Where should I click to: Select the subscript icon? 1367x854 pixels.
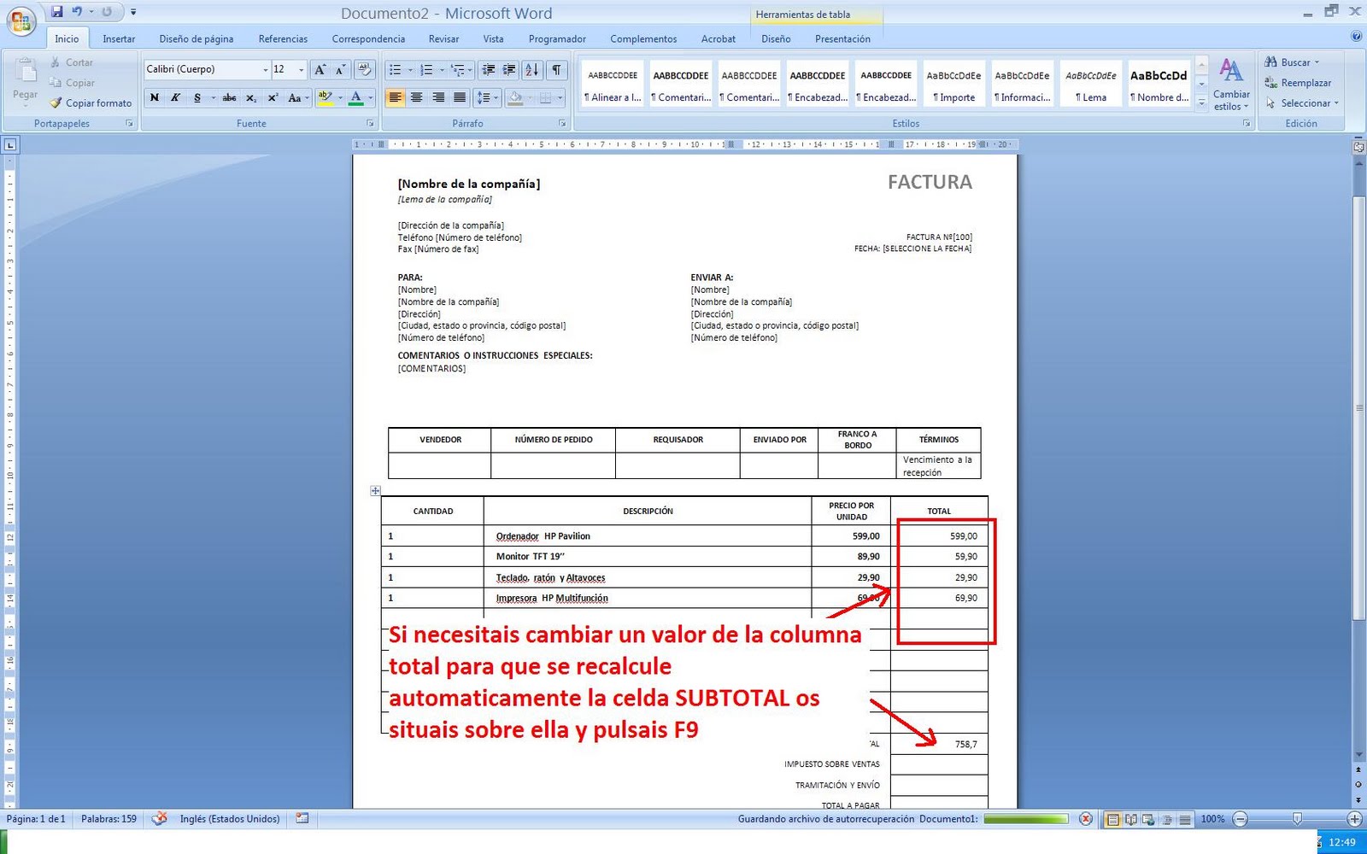pyautogui.click(x=252, y=97)
